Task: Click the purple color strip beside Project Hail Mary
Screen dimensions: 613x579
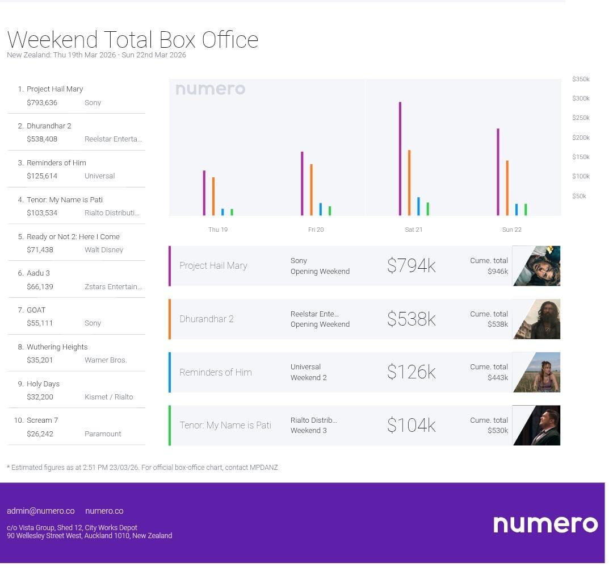Action: (x=170, y=266)
